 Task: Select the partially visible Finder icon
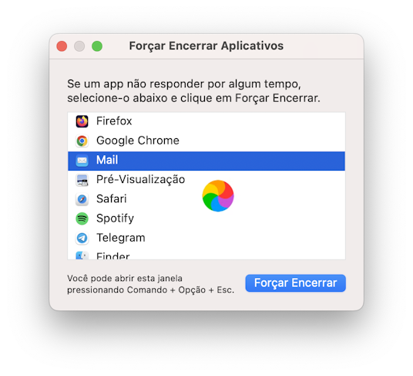(x=82, y=255)
